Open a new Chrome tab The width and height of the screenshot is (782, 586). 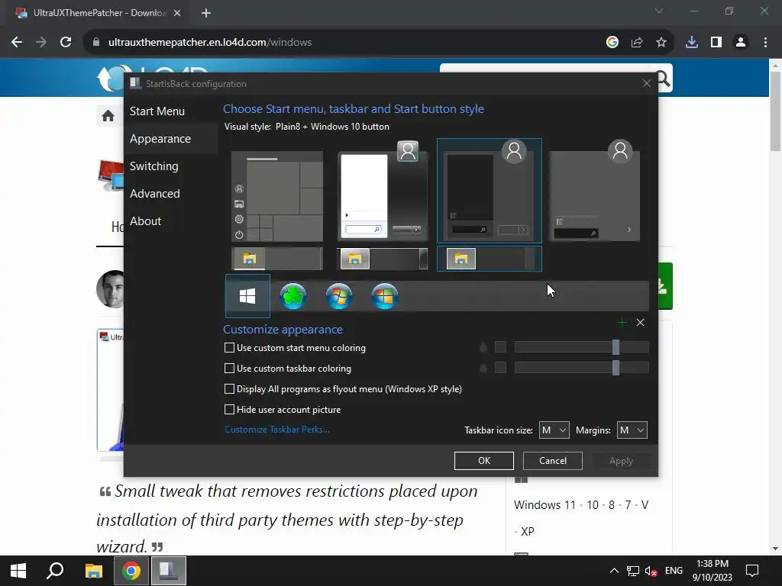[206, 14]
